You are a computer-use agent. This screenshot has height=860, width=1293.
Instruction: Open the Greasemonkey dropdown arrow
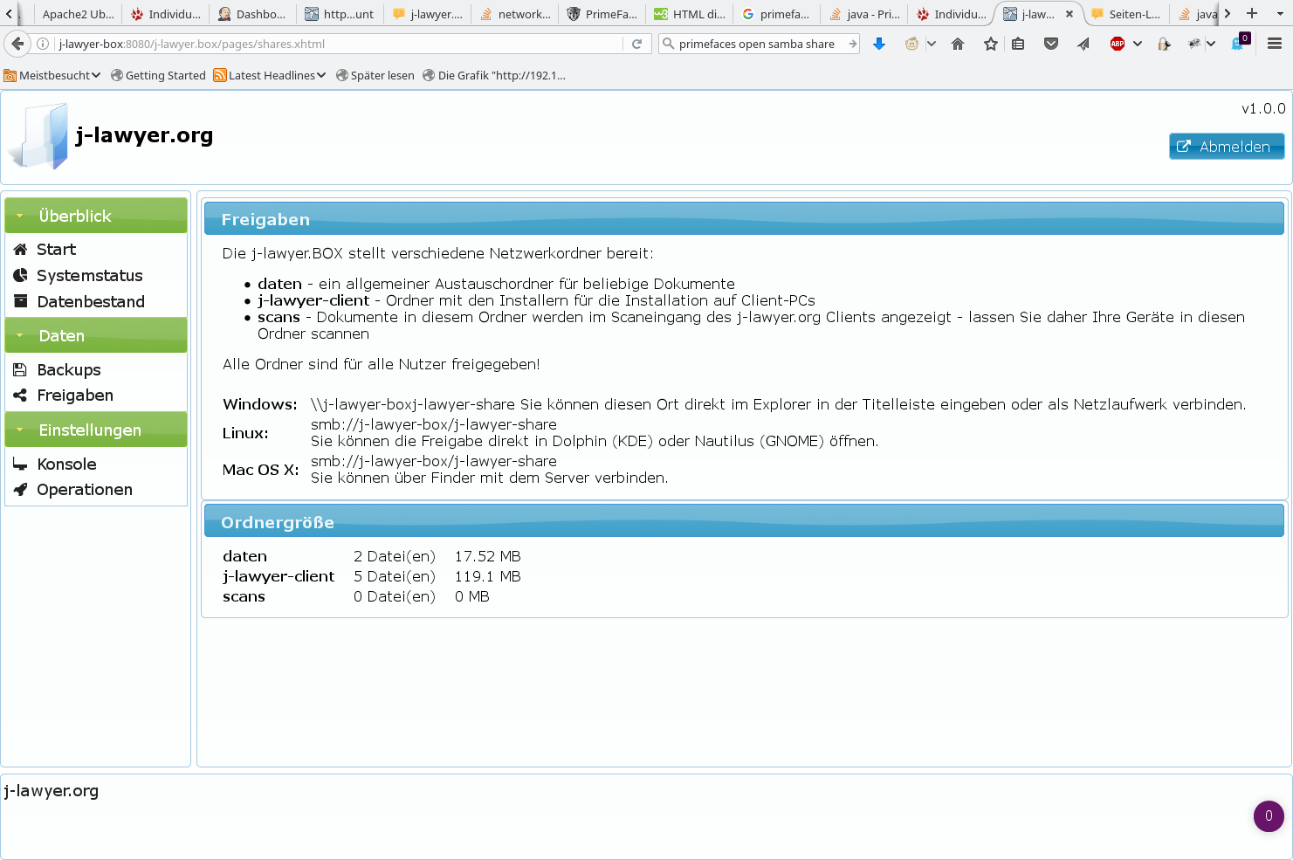pyautogui.click(x=932, y=44)
